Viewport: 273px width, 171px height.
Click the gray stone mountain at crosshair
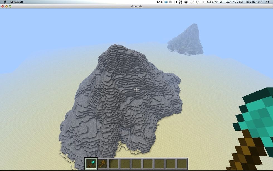[136, 90]
